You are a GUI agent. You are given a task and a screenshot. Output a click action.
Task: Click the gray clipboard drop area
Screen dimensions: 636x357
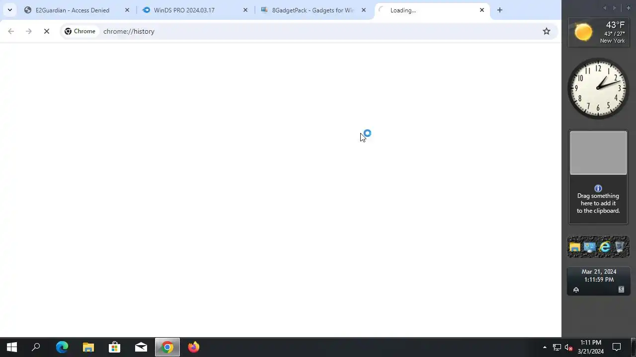598,153
